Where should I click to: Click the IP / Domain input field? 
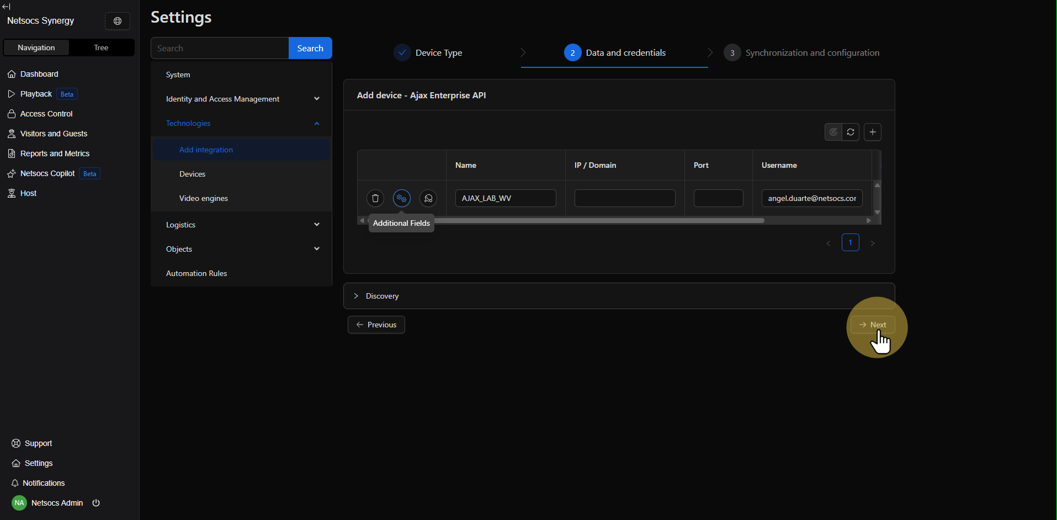[x=625, y=198]
